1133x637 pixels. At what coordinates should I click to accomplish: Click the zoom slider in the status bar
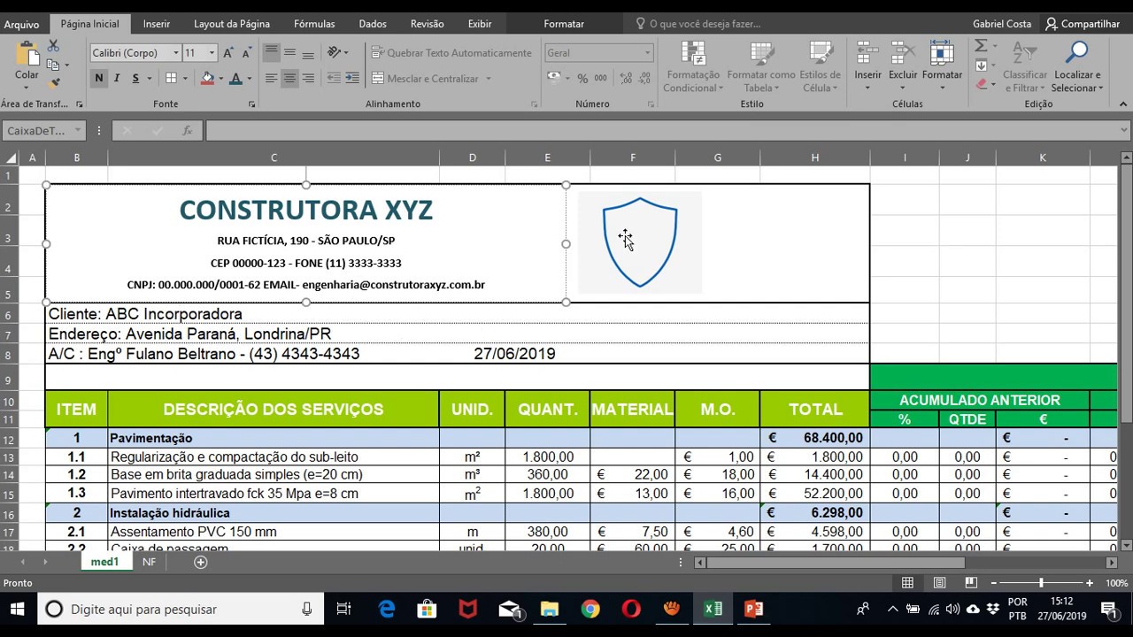(1041, 583)
